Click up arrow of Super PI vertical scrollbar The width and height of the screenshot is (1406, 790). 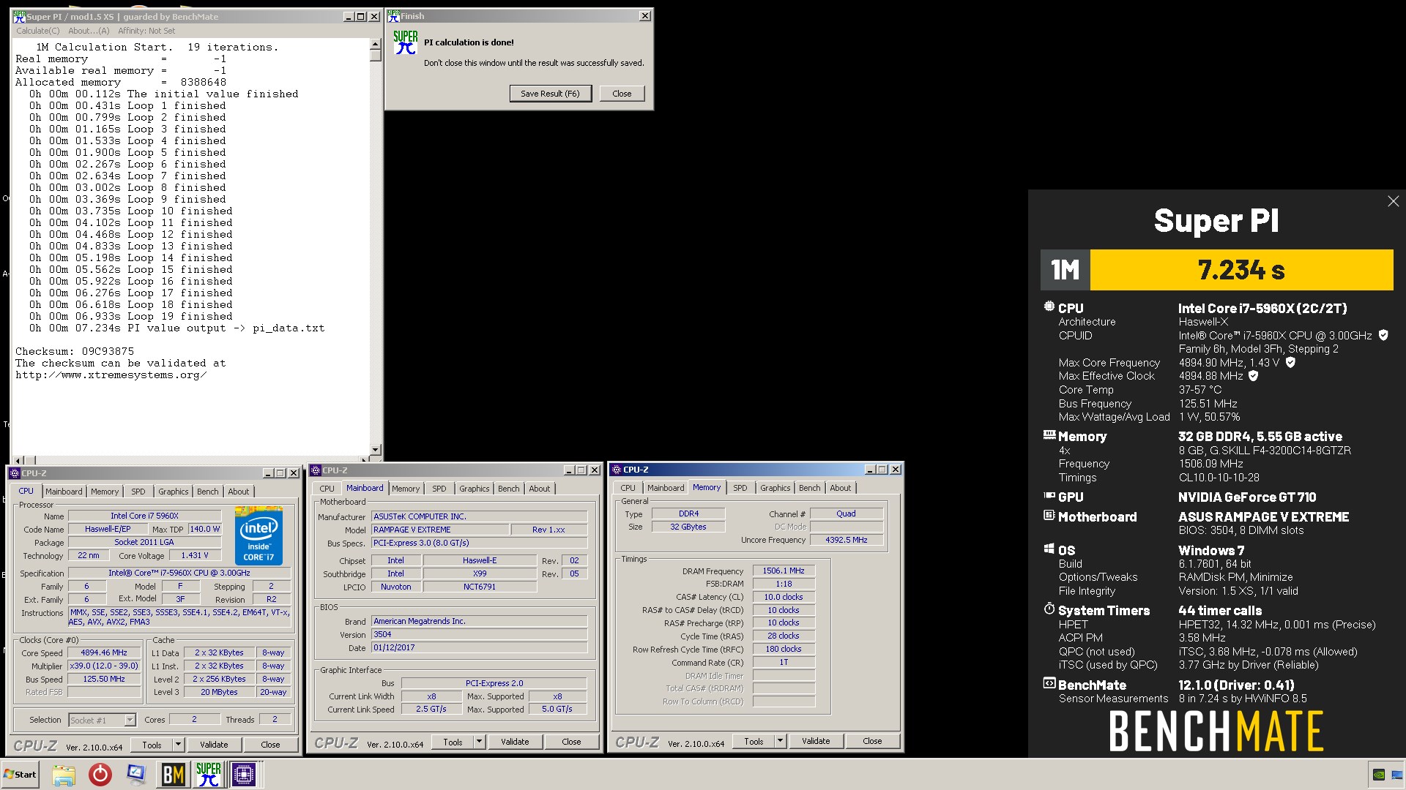pos(376,44)
